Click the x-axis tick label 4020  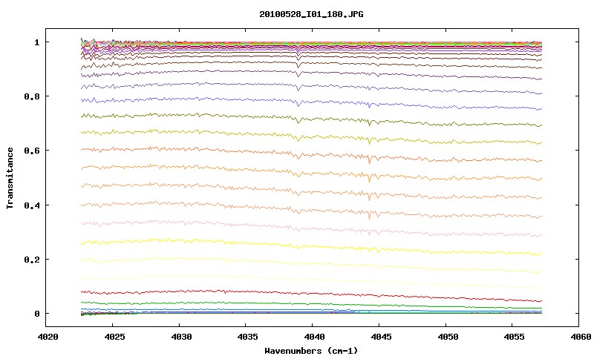48,337
